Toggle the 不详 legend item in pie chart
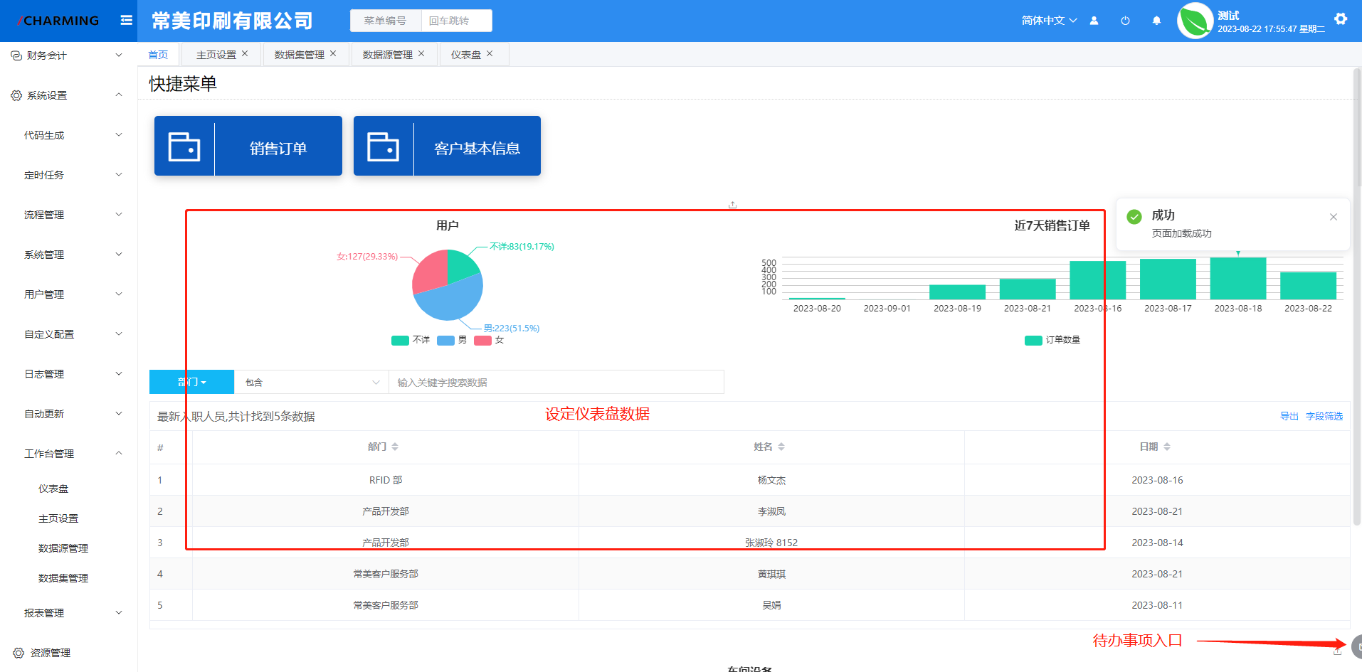 (x=411, y=340)
